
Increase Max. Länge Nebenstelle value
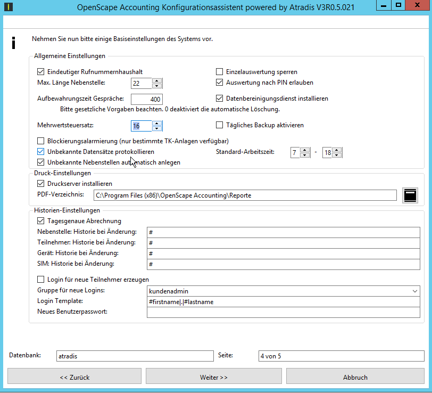point(157,81)
